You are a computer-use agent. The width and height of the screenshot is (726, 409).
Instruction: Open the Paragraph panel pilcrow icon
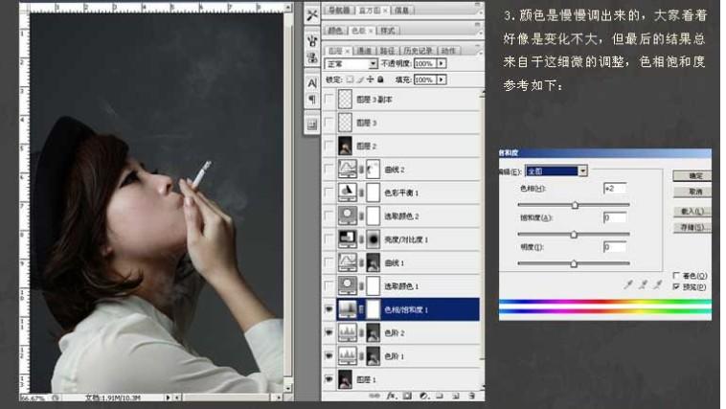pyautogui.click(x=312, y=100)
